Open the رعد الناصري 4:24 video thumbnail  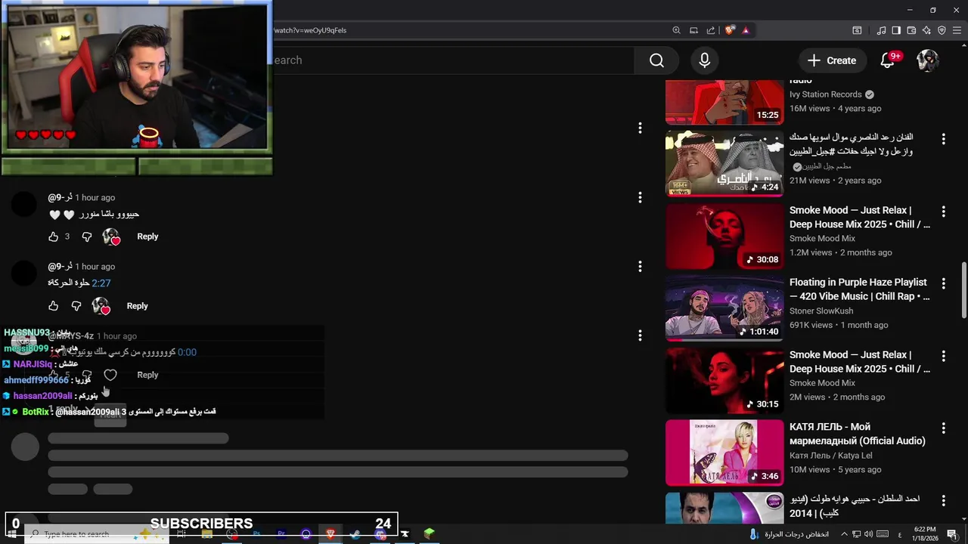click(x=724, y=163)
